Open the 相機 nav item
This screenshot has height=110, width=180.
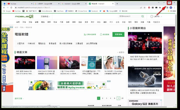(x=30, y=22)
